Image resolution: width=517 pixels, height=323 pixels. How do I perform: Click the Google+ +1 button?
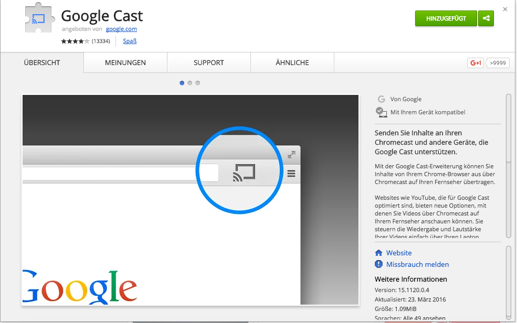point(476,63)
